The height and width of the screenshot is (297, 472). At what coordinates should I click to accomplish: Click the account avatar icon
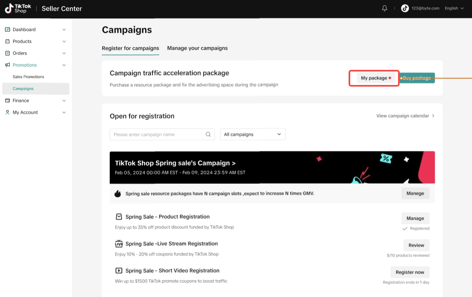point(405,8)
